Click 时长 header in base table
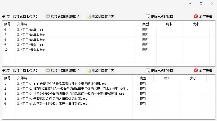Viewport: 217px width, 121px height. pos(169,24)
